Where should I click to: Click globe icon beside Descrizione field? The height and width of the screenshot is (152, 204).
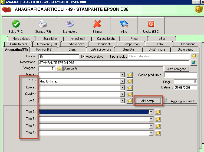click(194, 62)
